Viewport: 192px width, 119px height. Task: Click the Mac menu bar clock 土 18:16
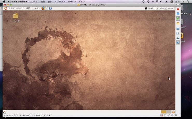[180, 2]
